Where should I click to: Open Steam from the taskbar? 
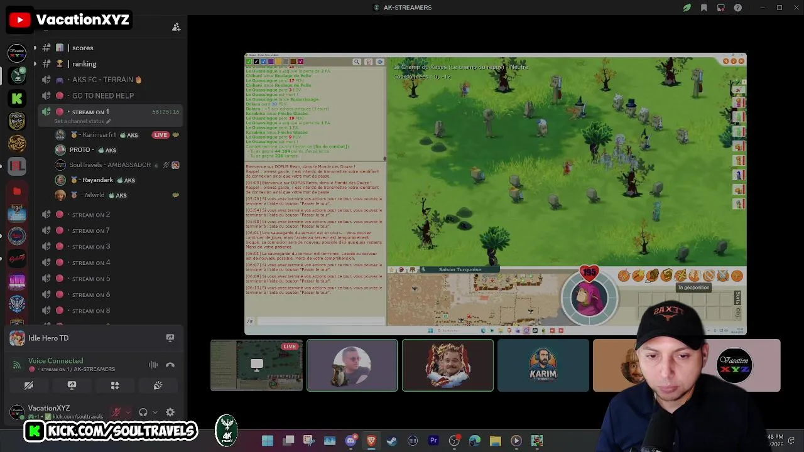click(392, 441)
